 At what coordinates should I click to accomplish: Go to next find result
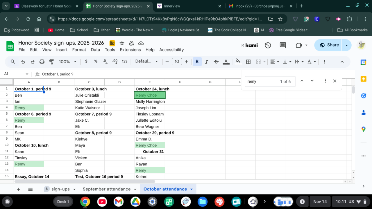tap(312, 81)
